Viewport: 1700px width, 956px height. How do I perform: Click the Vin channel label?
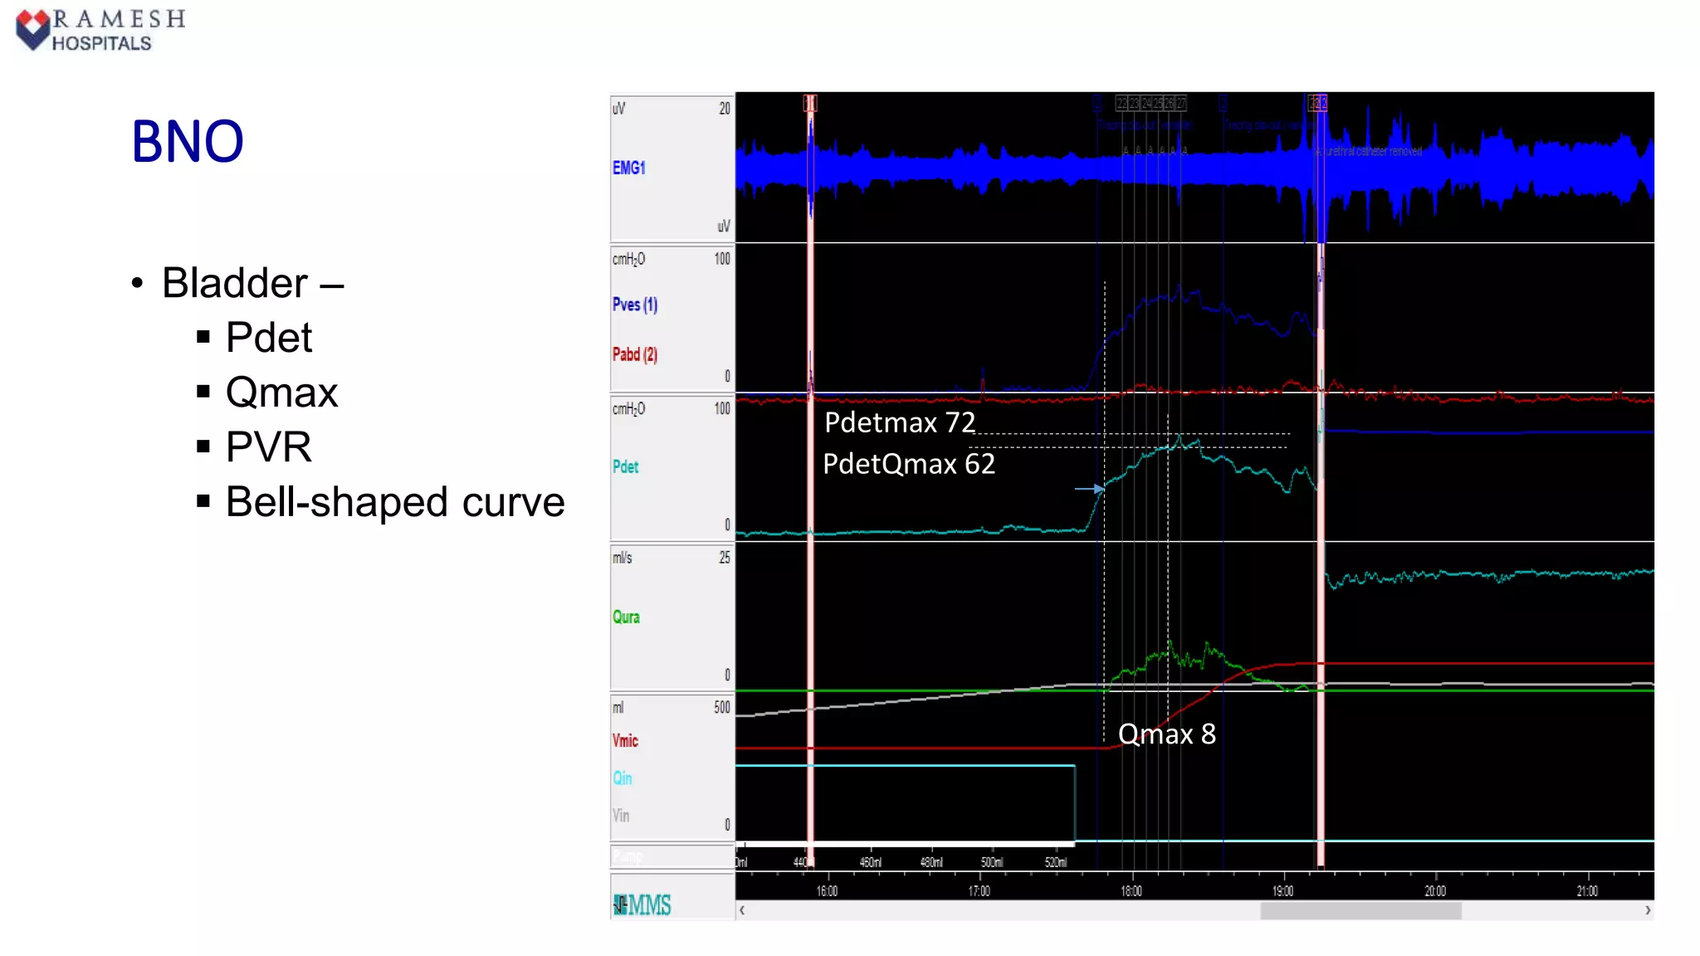tap(621, 816)
